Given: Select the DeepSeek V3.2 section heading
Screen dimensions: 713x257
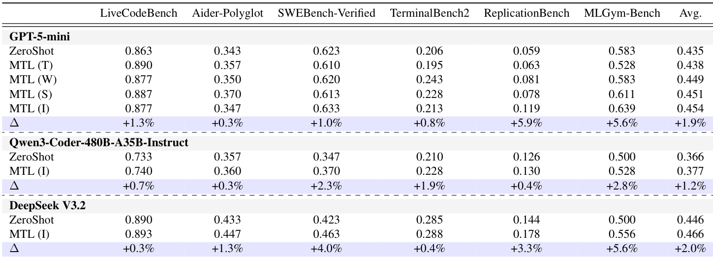Looking at the screenshot, I should click(x=48, y=206).
